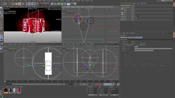Toggle the Rubber checkbox
175x98 pixels.
(x=136, y=43)
